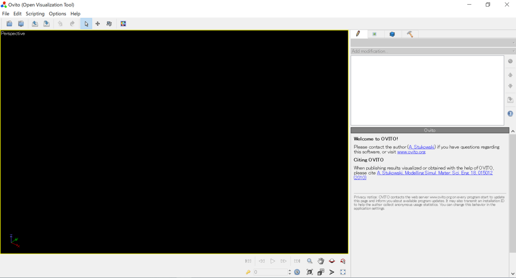The height and width of the screenshot is (278, 516).
Task: Activate the Rotate tool in toolbar
Action: point(109,24)
